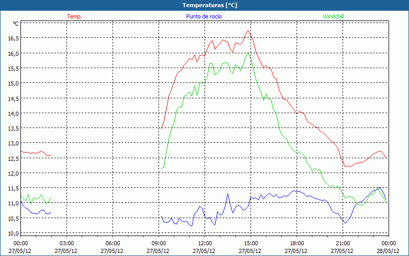Click the 14,0 y-axis value

click(13, 114)
